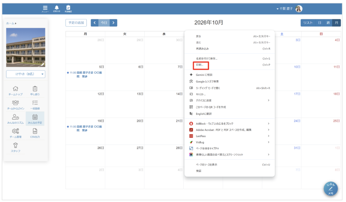Open the notifications bell icon
This screenshot has height=202, width=346.
57,8
